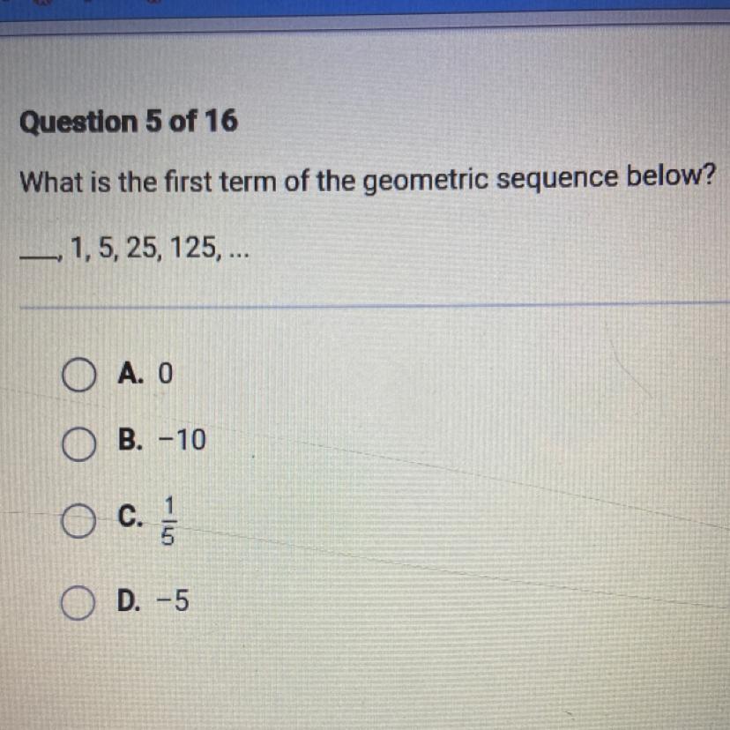730x730 pixels.
Task: Choose the radio button next to −10
Action: click(79, 441)
